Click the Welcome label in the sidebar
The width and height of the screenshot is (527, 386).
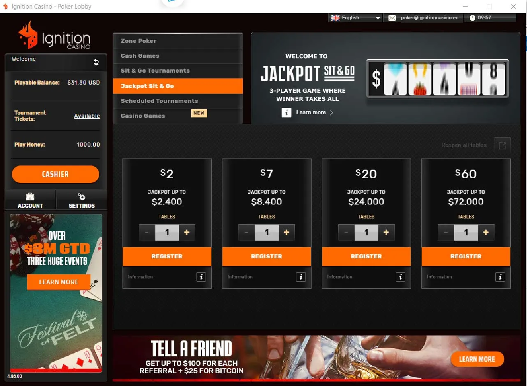click(x=24, y=59)
